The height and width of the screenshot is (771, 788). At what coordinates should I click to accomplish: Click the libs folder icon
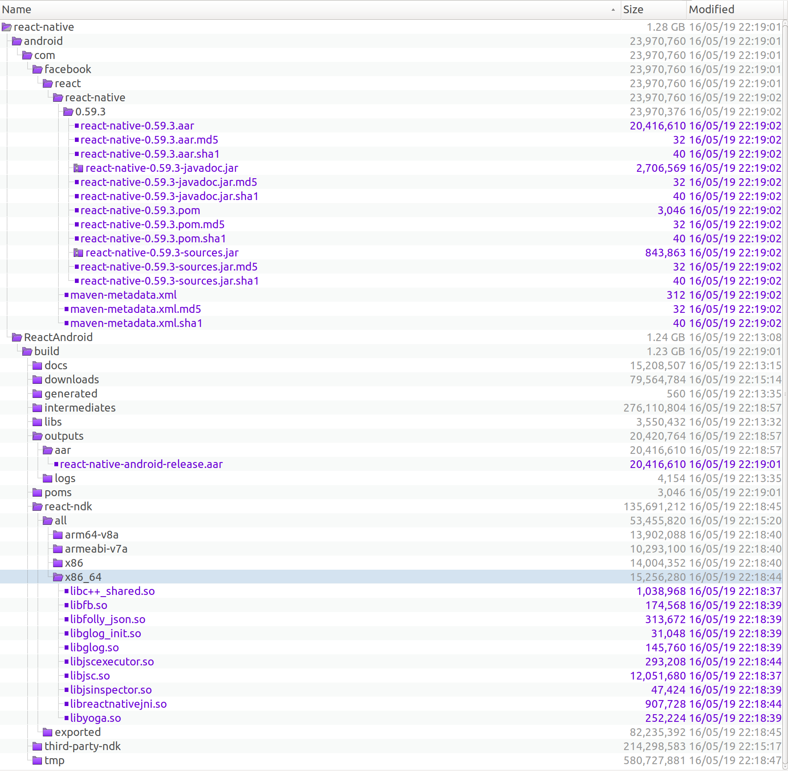click(37, 422)
